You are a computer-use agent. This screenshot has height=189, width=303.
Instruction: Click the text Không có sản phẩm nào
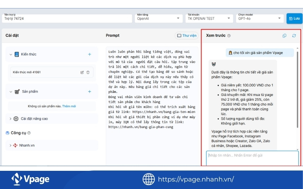[45, 106]
